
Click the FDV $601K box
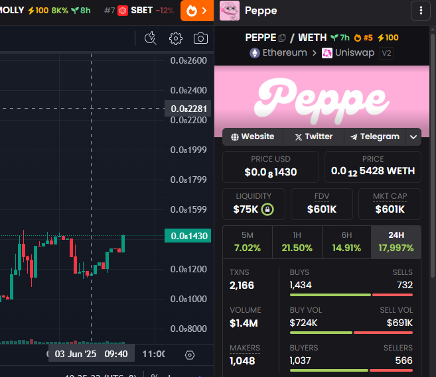coord(322,204)
